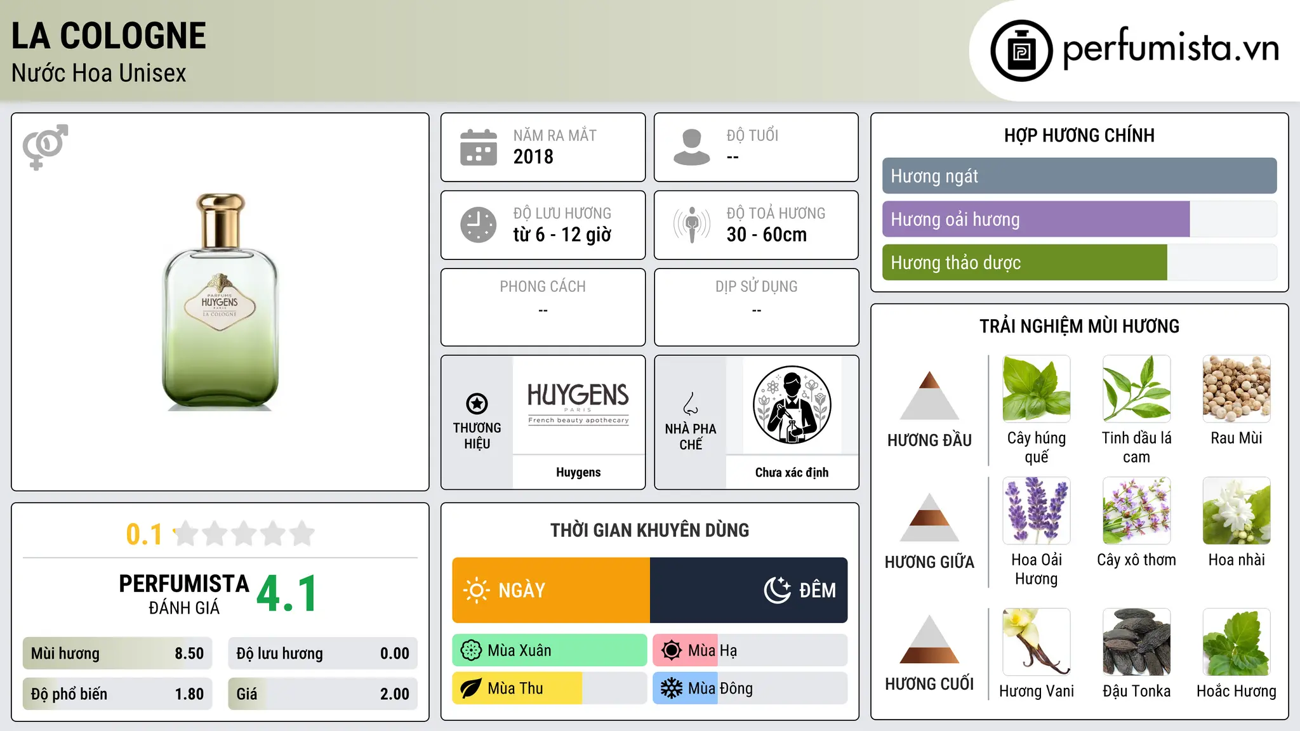Open the Đậu Tonka note image
1300x731 pixels.
1136,642
